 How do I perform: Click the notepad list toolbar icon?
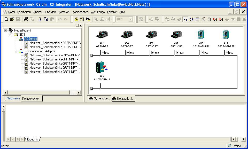[x=209, y=19]
